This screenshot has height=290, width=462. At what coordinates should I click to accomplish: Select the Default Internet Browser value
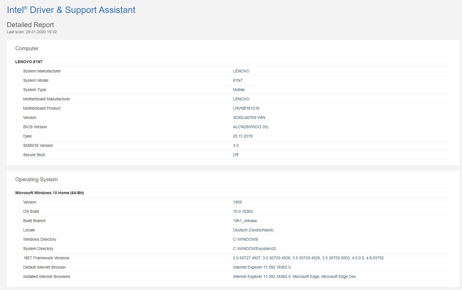pos(262,267)
